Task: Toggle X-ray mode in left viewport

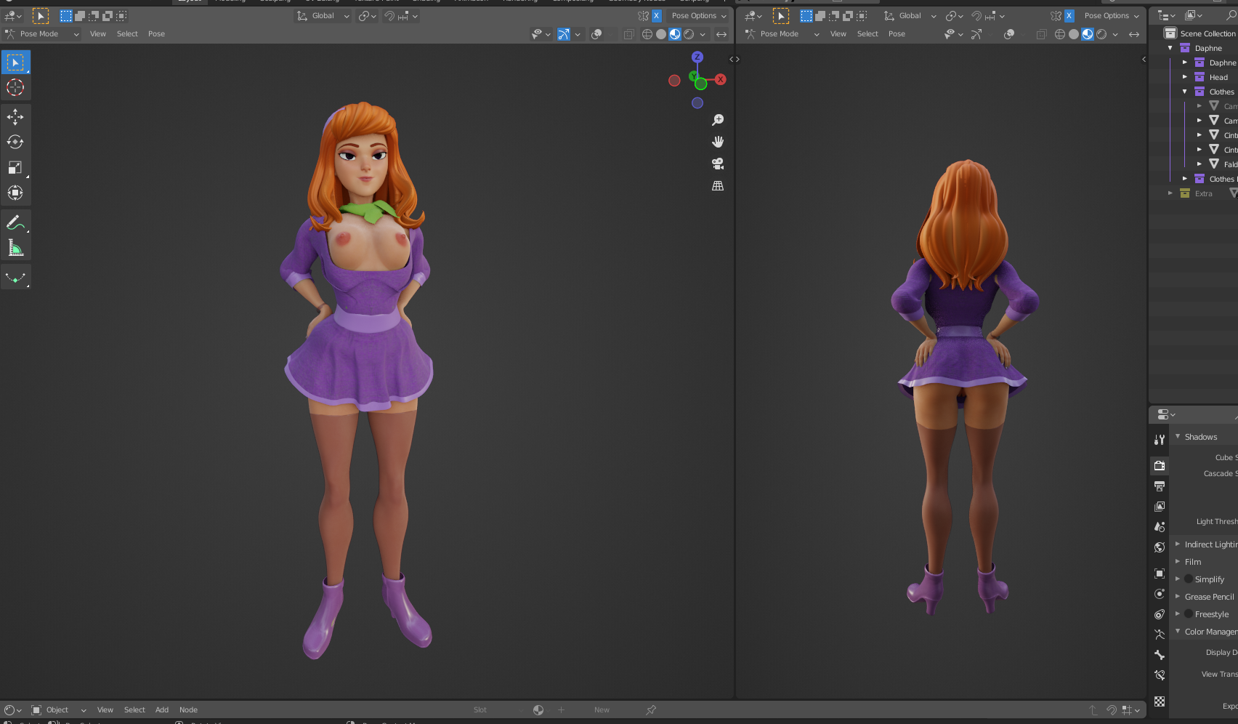Action: click(628, 34)
